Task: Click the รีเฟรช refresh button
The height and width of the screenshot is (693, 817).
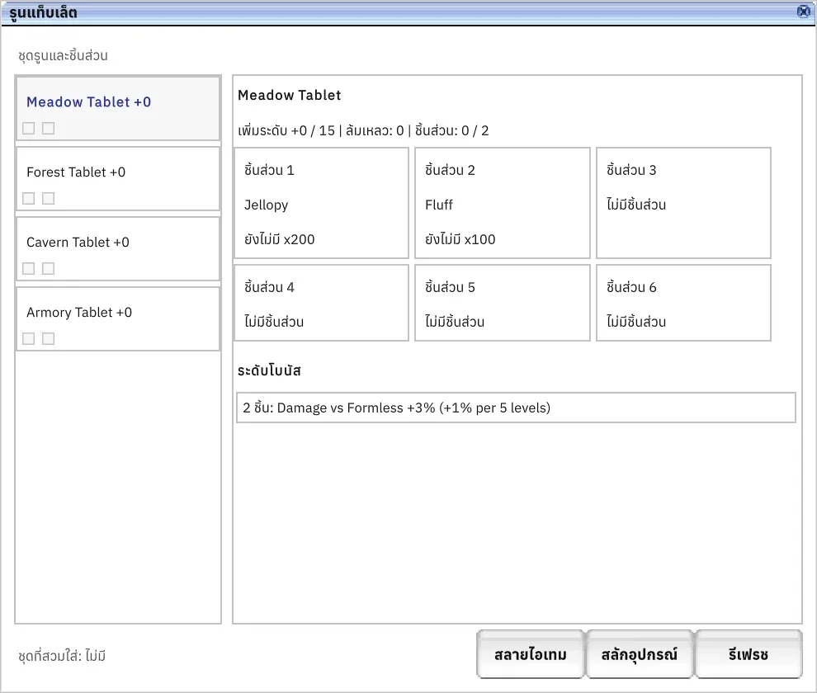Action: pos(749,654)
